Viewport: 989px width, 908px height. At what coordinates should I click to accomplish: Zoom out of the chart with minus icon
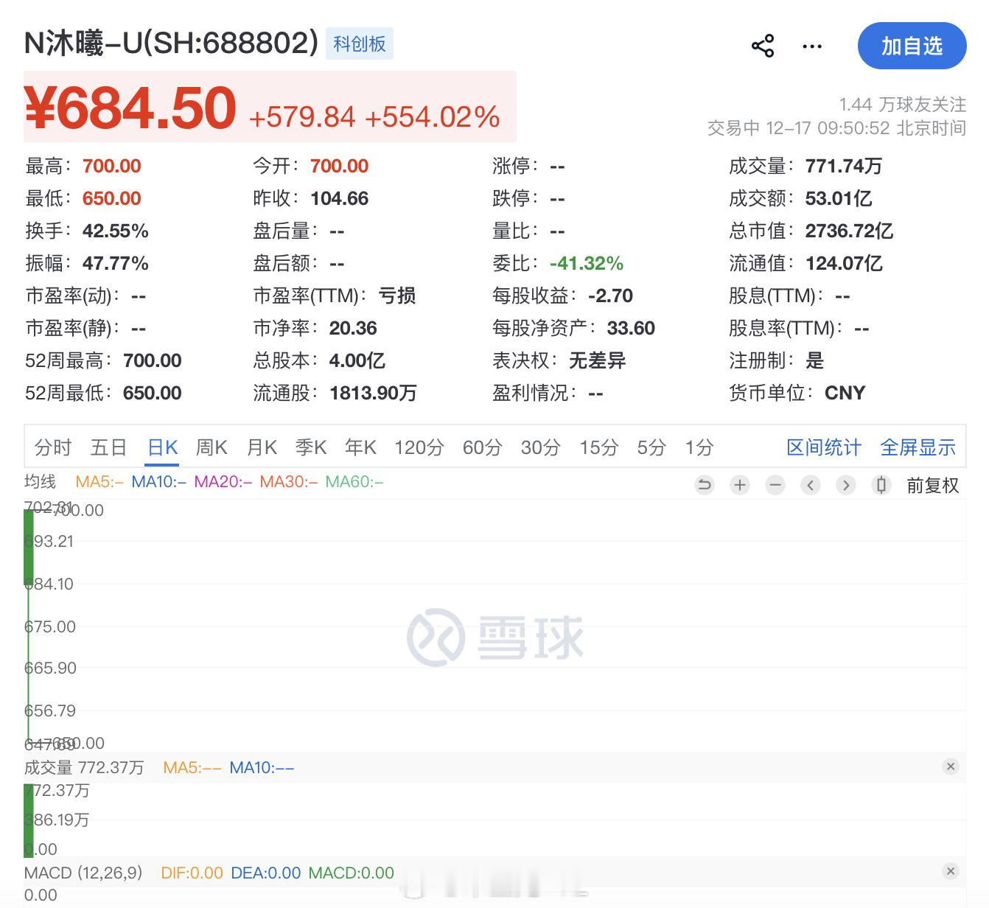[x=775, y=485]
